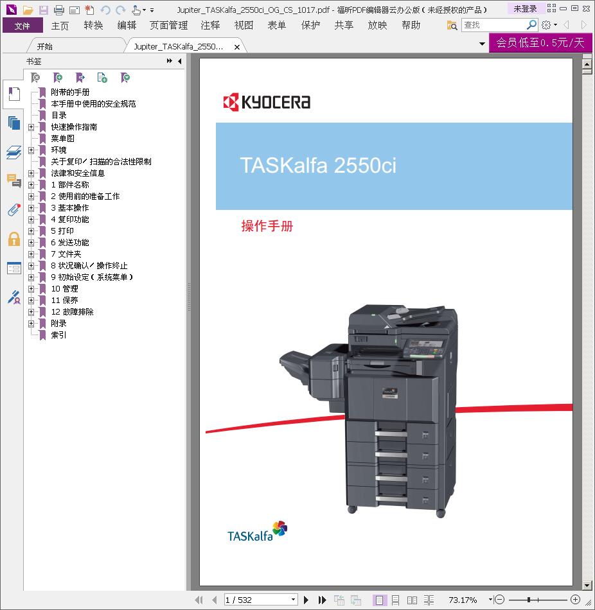This screenshot has width=595, height=610.
Task: Open the Comments sidebar icon
Action: [x=14, y=181]
